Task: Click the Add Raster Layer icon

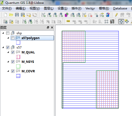Action: [x=49, y=15]
